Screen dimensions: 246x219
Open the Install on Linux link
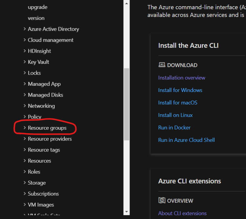click(175, 115)
